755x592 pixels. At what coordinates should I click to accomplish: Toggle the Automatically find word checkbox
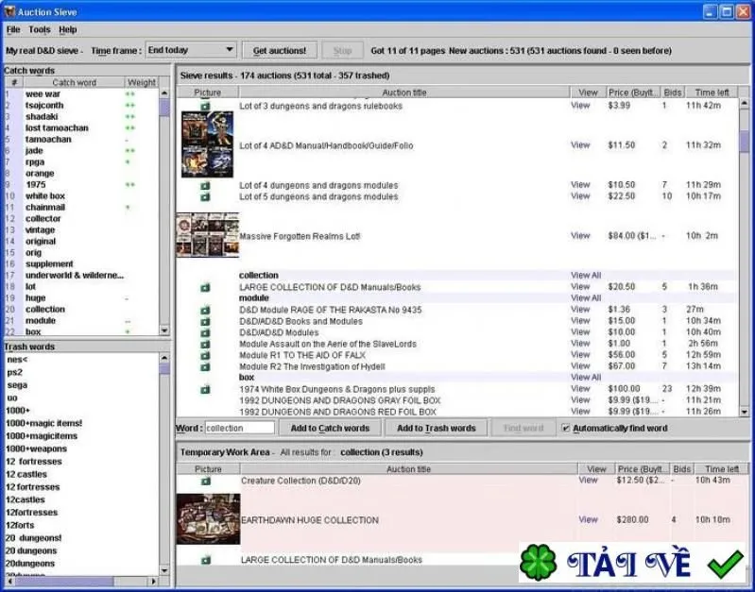[566, 428]
